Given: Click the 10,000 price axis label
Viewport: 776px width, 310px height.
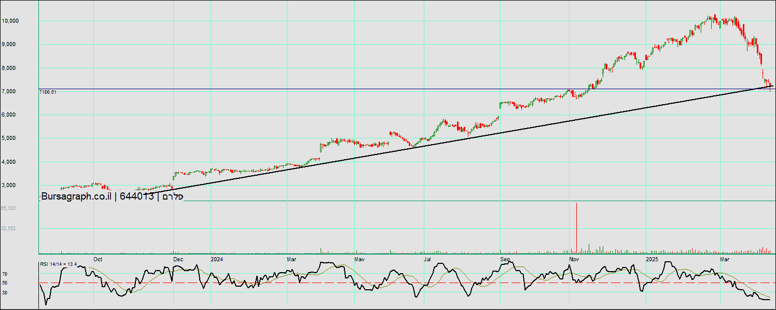Looking at the screenshot, I should pos(10,21).
